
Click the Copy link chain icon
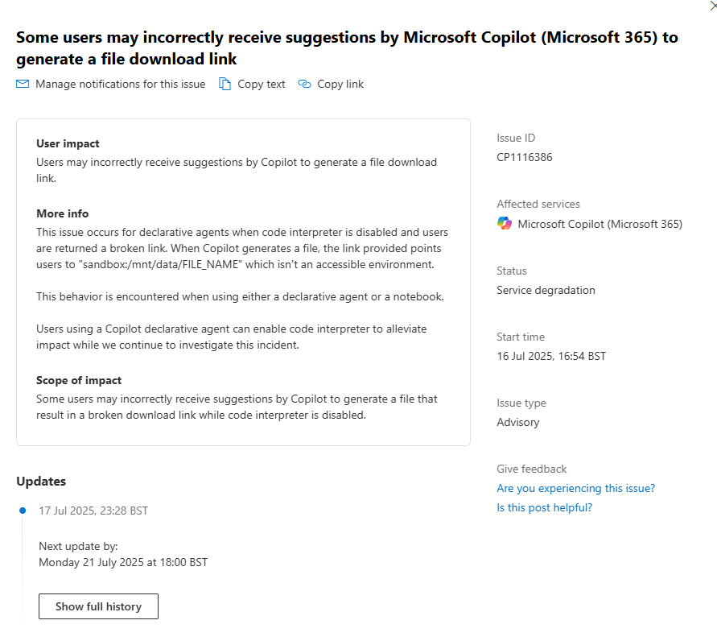point(304,84)
